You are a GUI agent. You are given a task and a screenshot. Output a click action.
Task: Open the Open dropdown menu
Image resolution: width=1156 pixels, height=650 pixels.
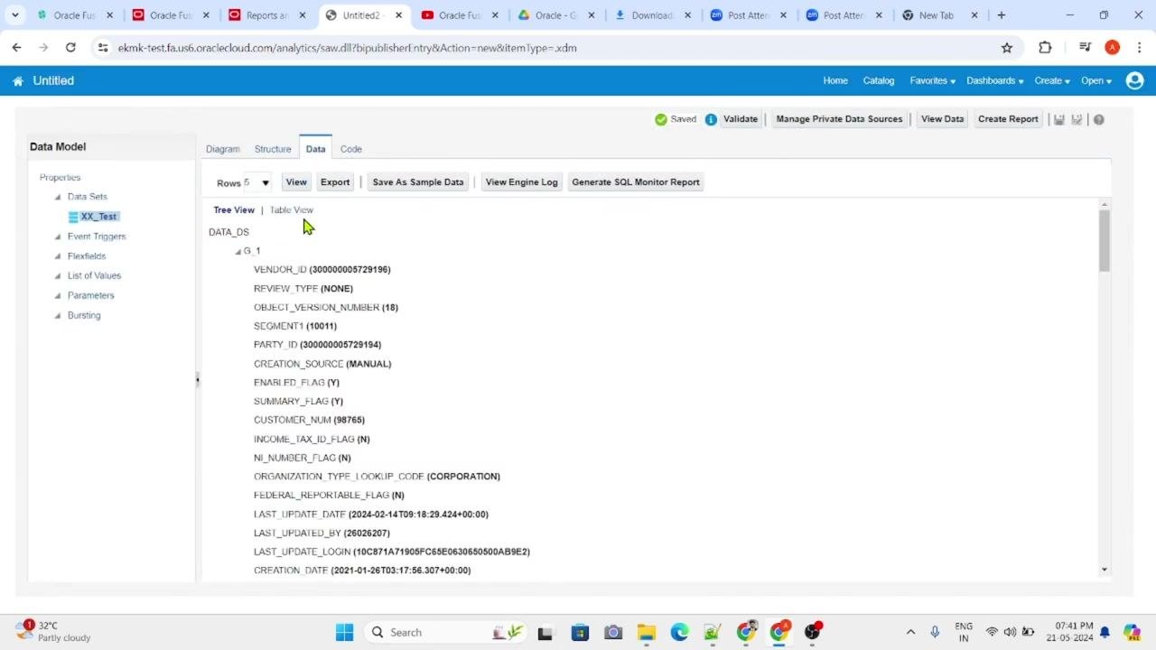[1095, 80]
